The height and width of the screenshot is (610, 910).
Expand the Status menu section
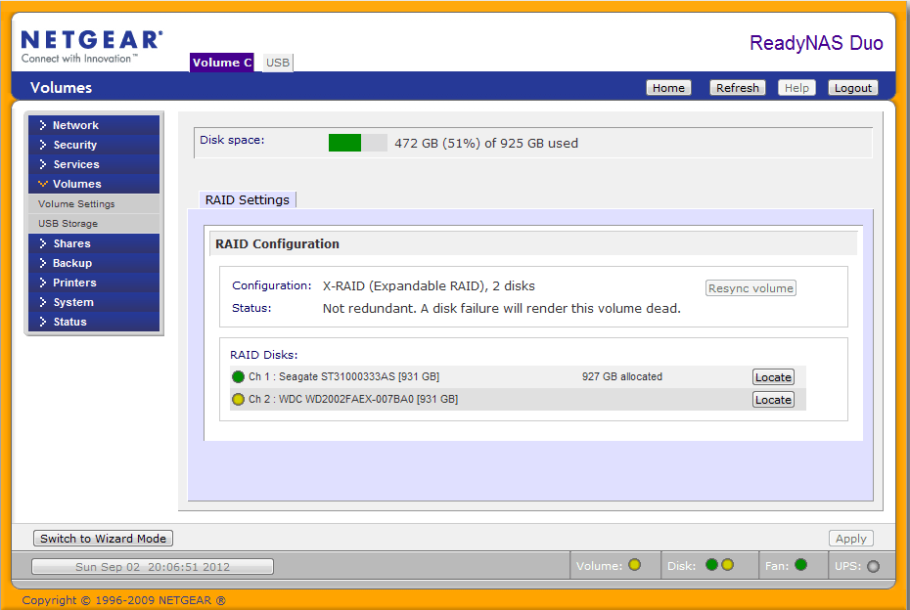click(94, 322)
